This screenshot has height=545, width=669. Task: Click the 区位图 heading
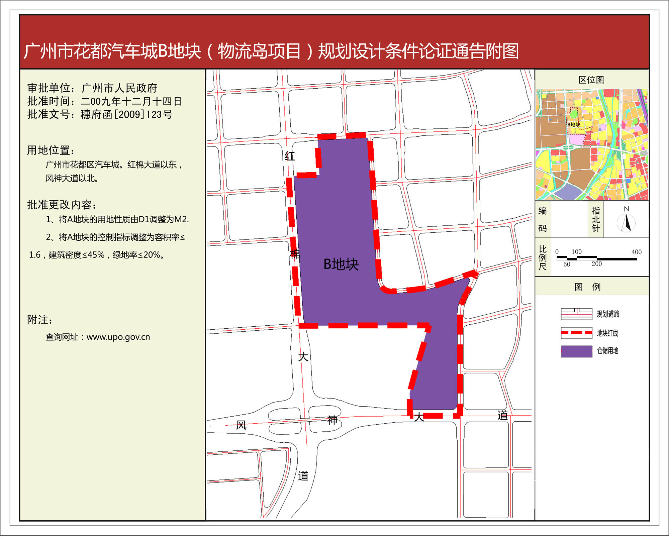pos(591,80)
